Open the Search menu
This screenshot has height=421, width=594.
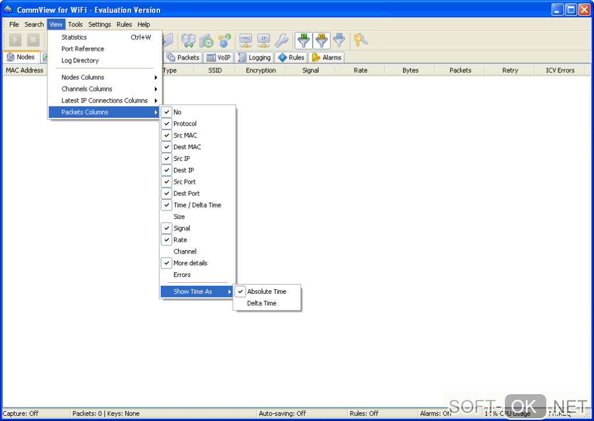pos(34,24)
